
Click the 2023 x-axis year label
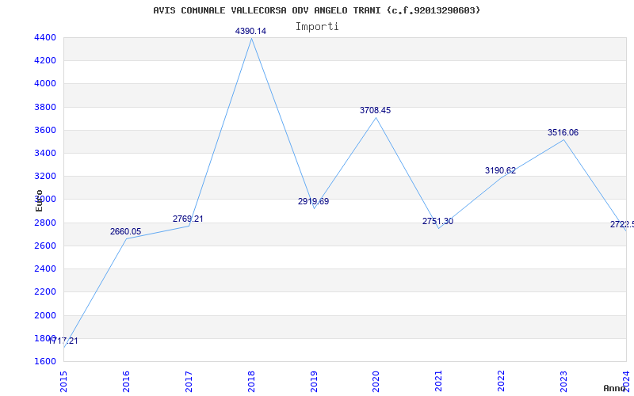tap(563, 382)
